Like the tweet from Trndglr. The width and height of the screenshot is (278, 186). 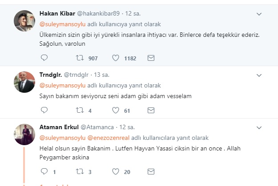click(115, 110)
